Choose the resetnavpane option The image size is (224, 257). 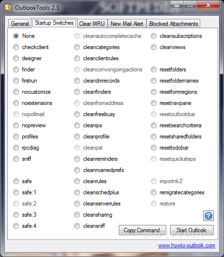click(x=154, y=103)
